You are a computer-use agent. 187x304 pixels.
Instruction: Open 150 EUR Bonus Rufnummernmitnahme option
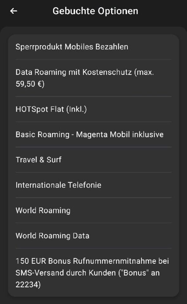(93, 273)
